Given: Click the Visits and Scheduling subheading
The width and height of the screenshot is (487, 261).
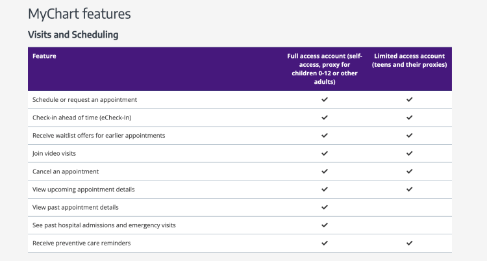Looking at the screenshot, I should pos(73,34).
